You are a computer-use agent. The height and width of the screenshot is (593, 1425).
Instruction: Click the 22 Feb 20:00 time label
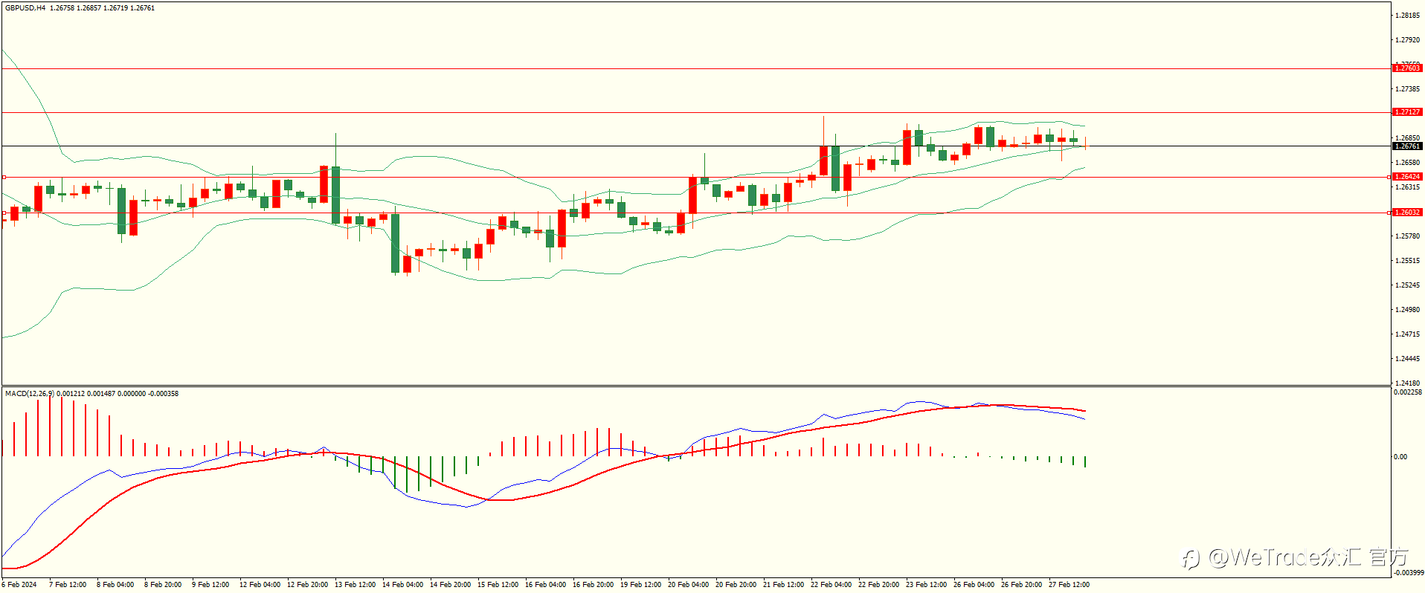(878, 585)
